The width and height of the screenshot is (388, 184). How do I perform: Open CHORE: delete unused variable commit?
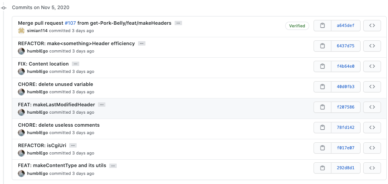click(55, 84)
